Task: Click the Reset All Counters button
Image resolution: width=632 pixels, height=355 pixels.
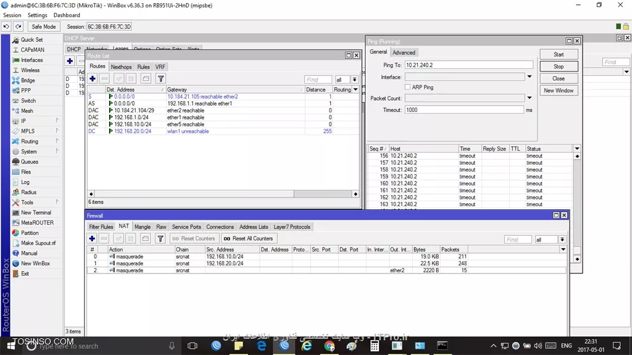Action: point(248,238)
